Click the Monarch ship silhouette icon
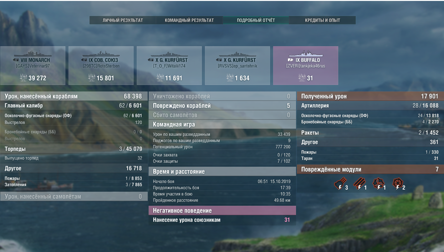This screenshot has width=444, height=252. click(33, 53)
